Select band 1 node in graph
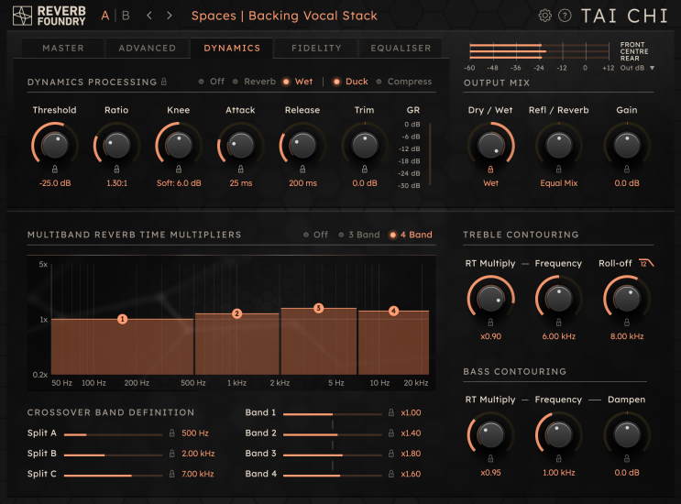The width and height of the screenshot is (681, 504). 123,319
